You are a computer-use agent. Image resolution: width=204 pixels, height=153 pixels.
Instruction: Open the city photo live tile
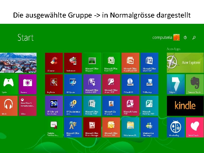[x=18, y=63]
